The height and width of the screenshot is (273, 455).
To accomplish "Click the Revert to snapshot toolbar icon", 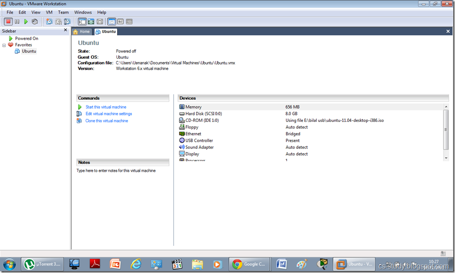I will pos(58,21).
